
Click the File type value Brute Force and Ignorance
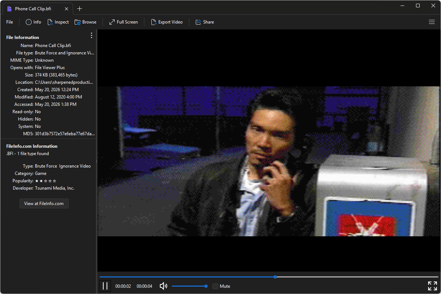tap(64, 53)
